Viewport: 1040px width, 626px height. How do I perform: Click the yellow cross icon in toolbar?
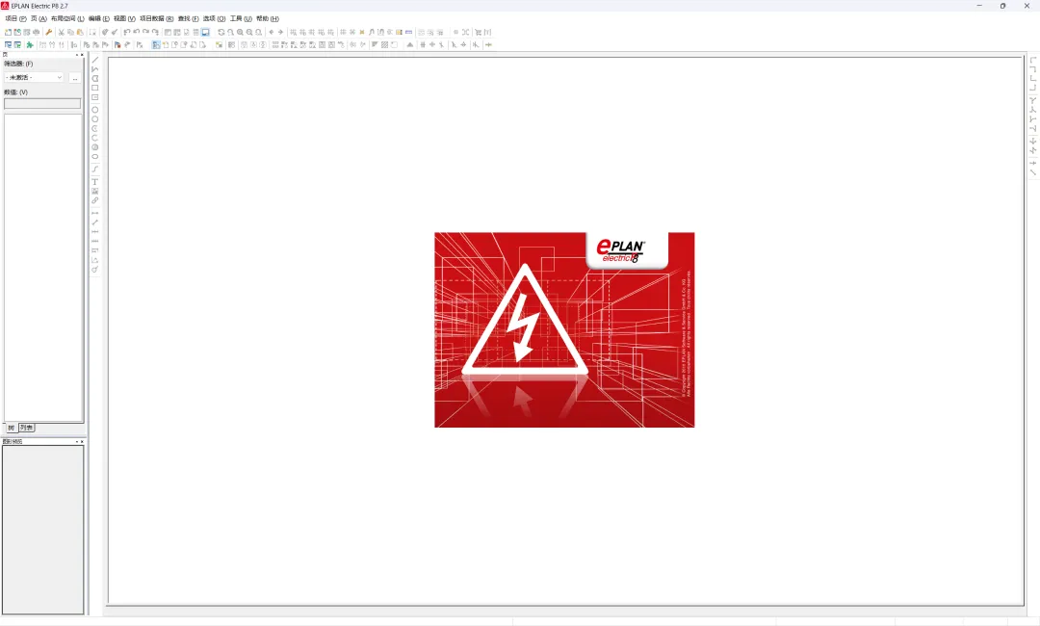click(361, 32)
